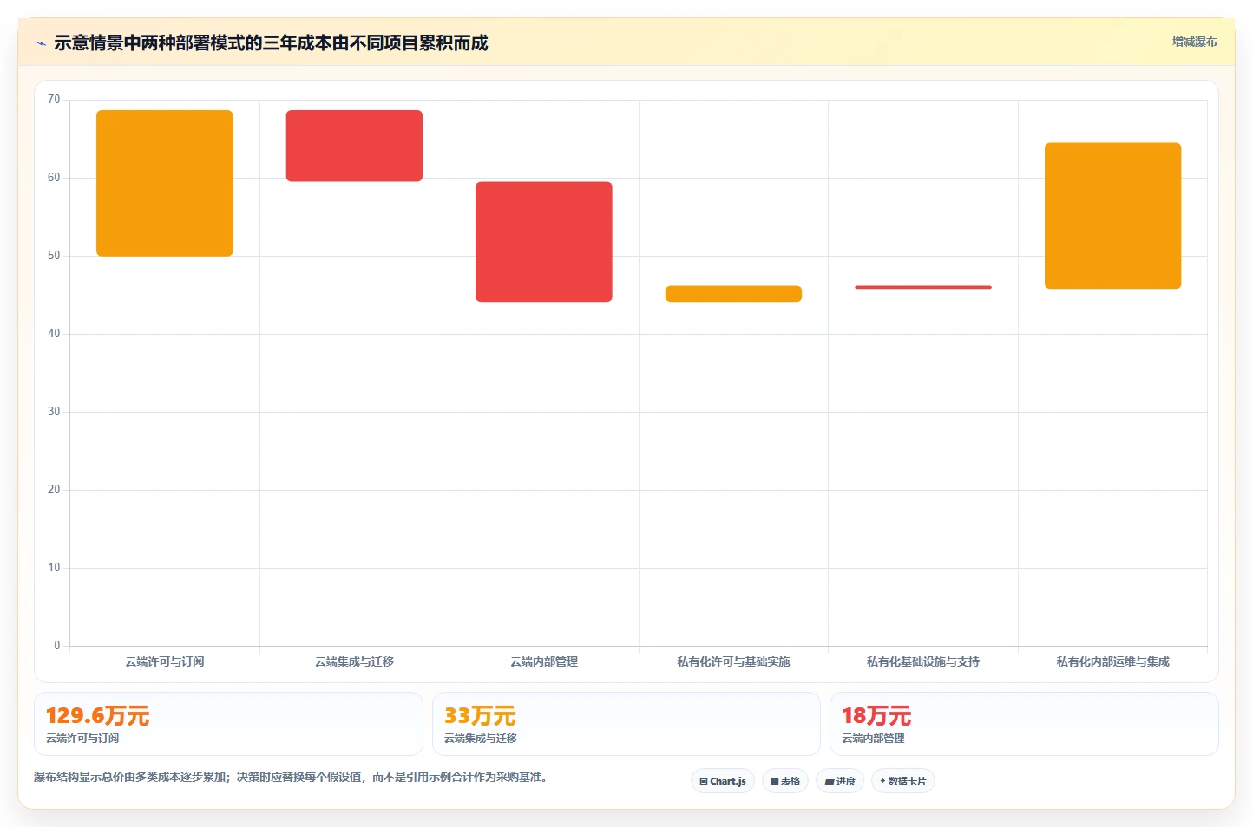This screenshot has width=1253, height=827.
Task: Click the y-axis value 70
Action: (x=54, y=100)
